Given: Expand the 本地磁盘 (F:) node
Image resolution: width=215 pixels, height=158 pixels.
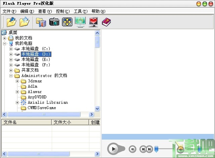Looking at the screenshot, I should [x=11, y=65].
